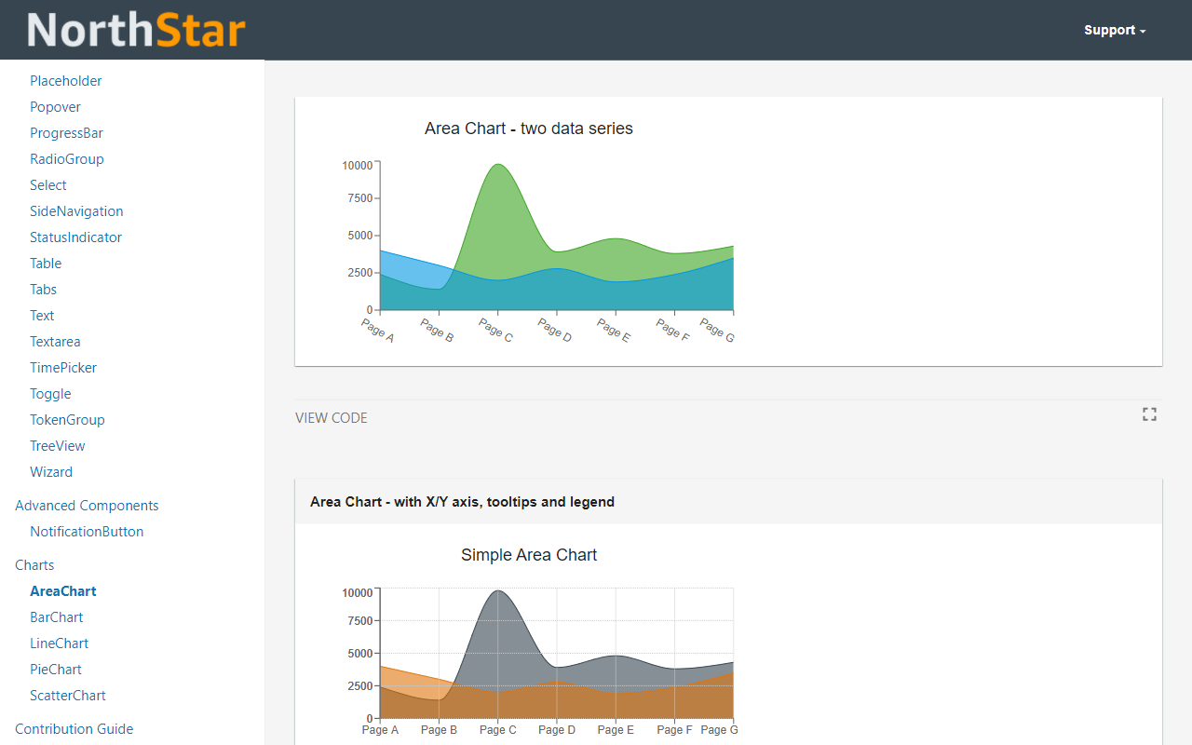
Task: Navigate to LineChart component
Action: coord(59,643)
